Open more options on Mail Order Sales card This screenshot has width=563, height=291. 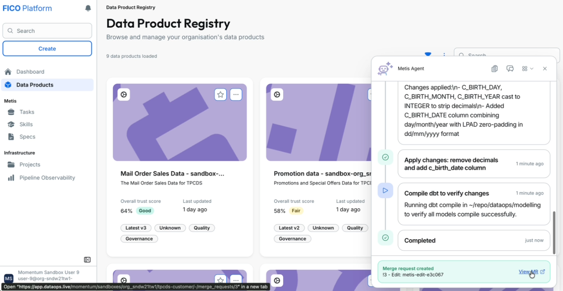236,94
